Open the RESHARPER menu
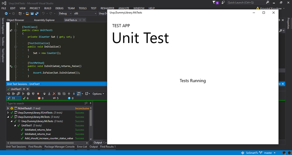 108,8
